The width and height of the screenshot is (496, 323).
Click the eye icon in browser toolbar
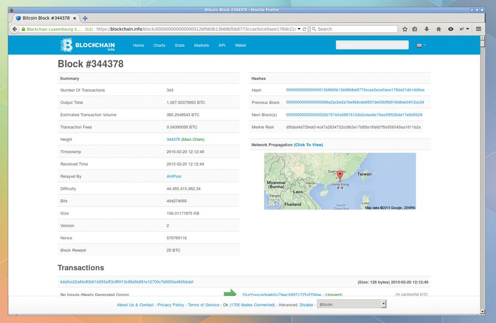click(x=450, y=29)
